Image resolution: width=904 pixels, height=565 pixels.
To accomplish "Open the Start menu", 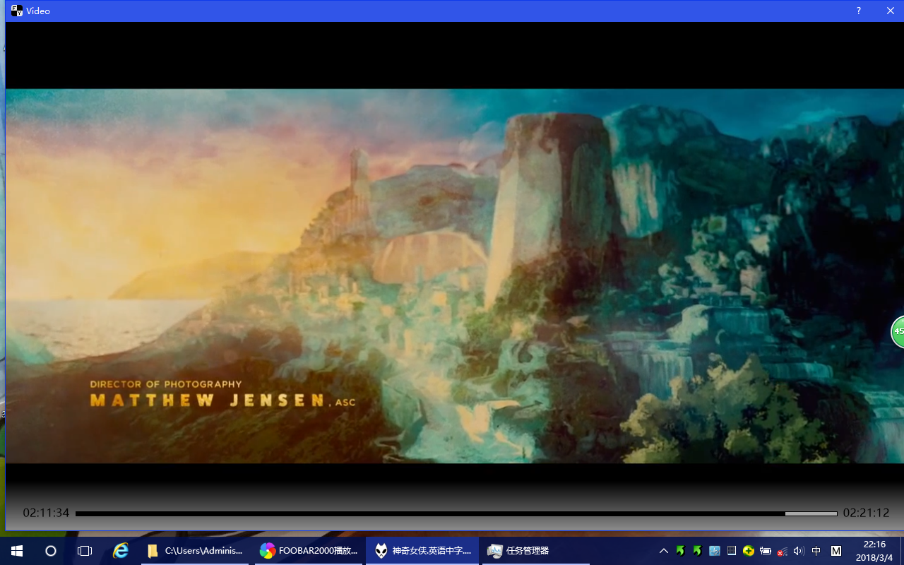I will pyautogui.click(x=16, y=550).
